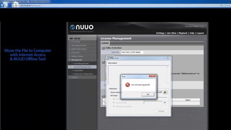
Task: Select the Import SN file radio button
Action: (x=114, y=103)
